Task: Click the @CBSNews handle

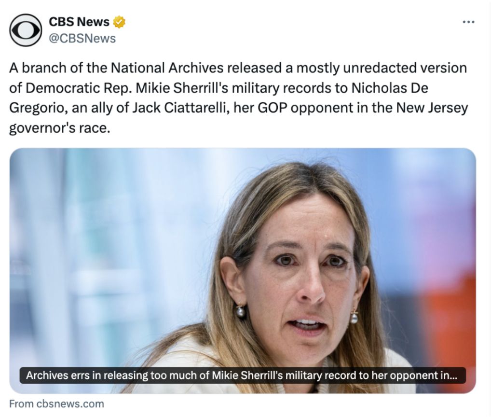Action: coord(82,38)
